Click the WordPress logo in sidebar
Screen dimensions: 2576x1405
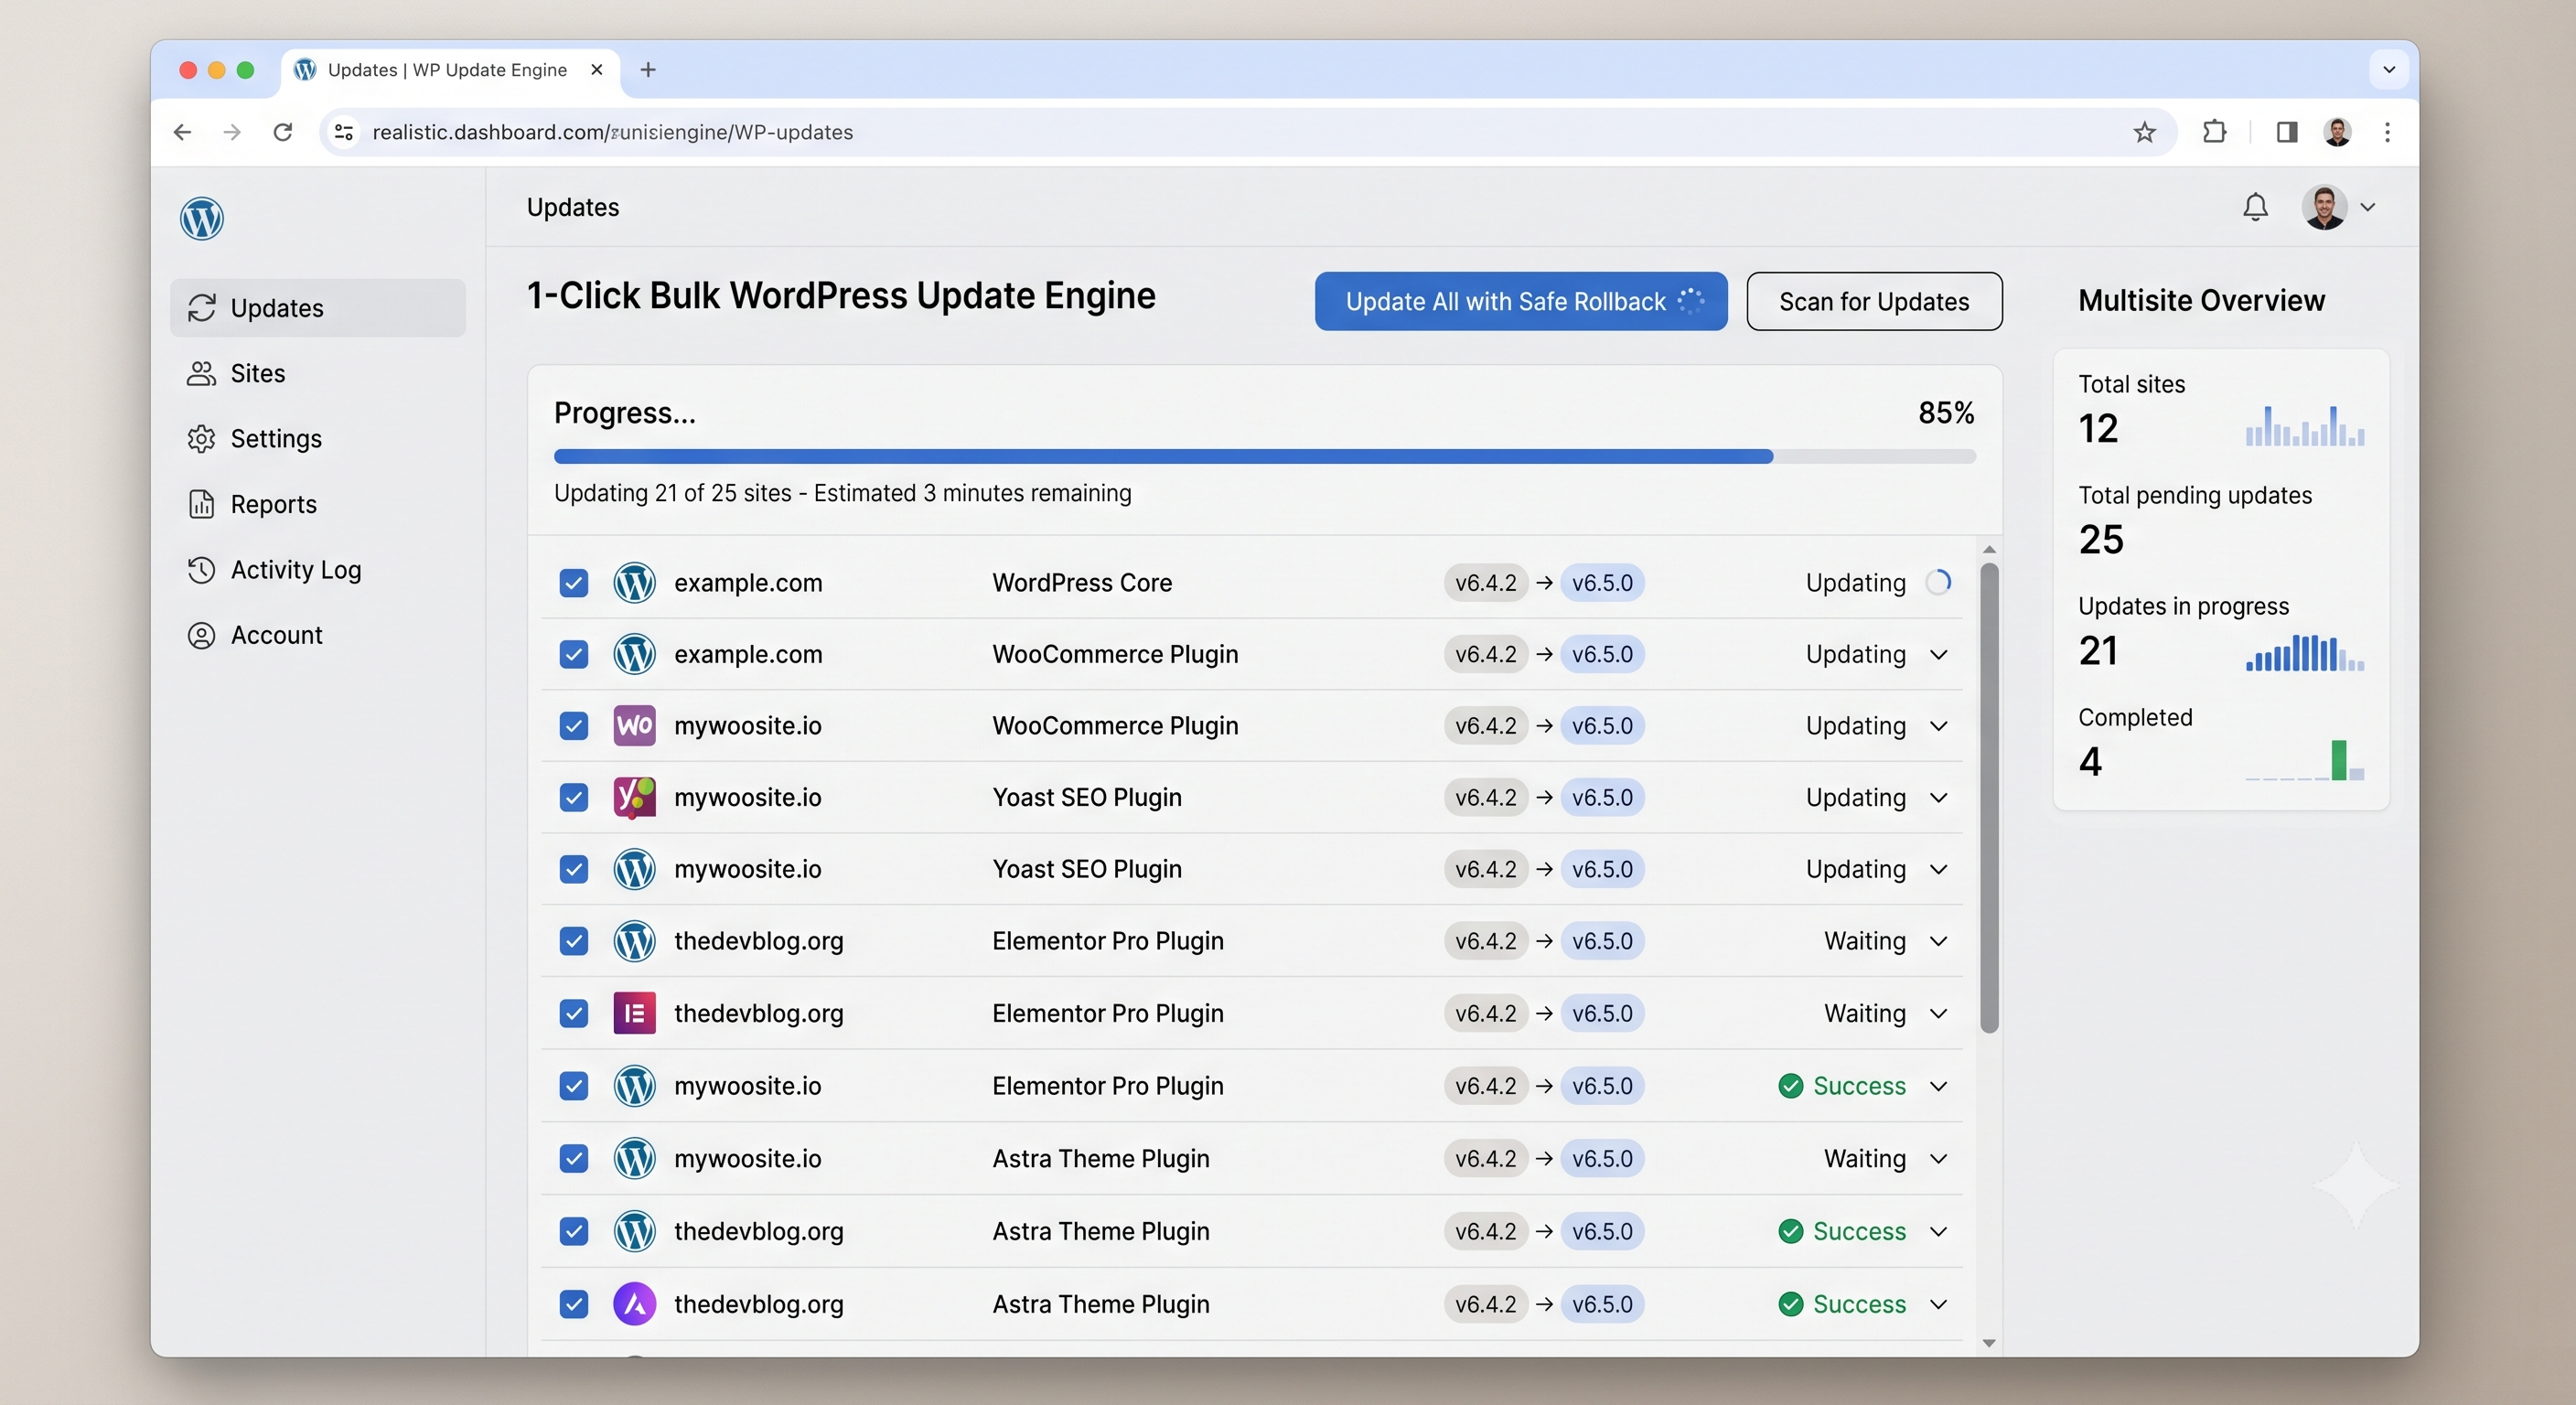coord(201,218)
